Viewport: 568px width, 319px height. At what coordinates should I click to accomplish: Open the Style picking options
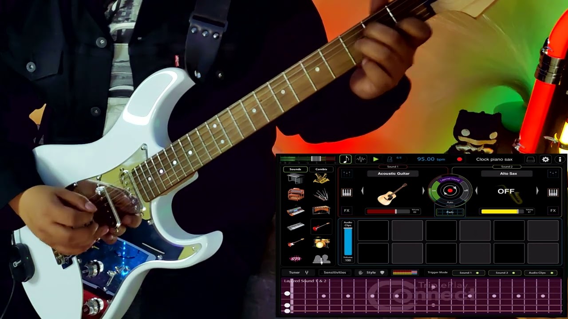tap(371, 272)
